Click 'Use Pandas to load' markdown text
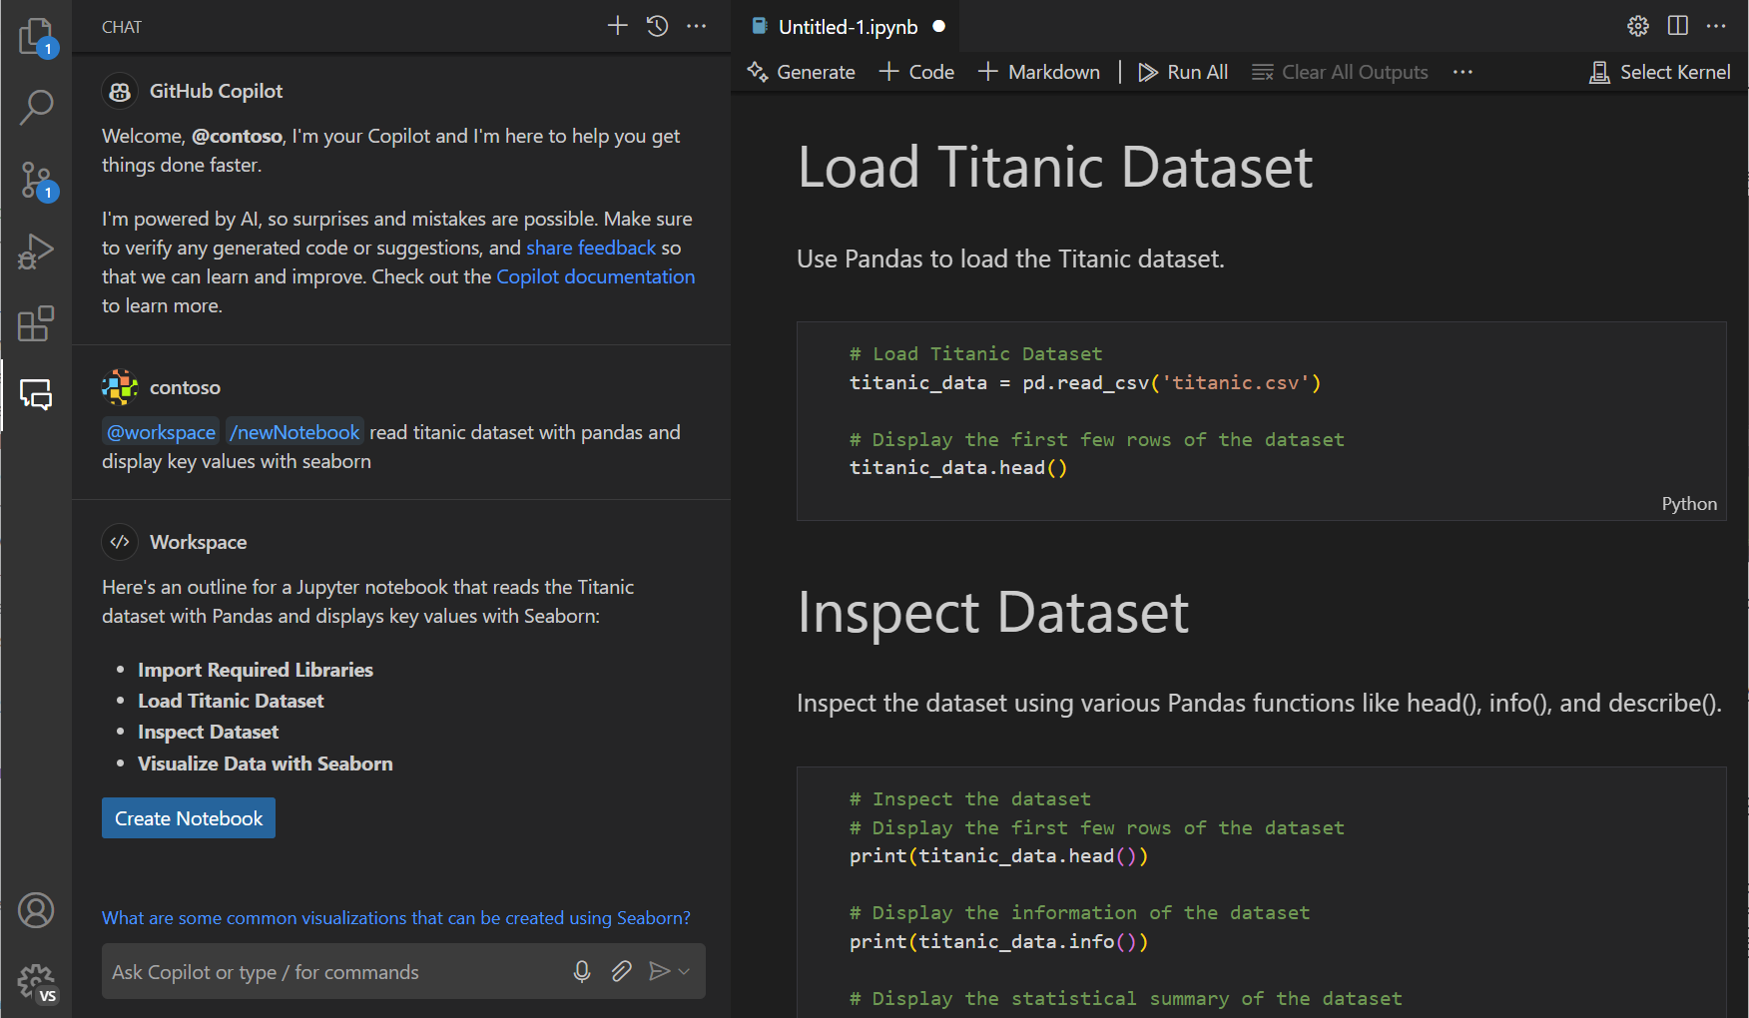 (x=1010, y=258)
